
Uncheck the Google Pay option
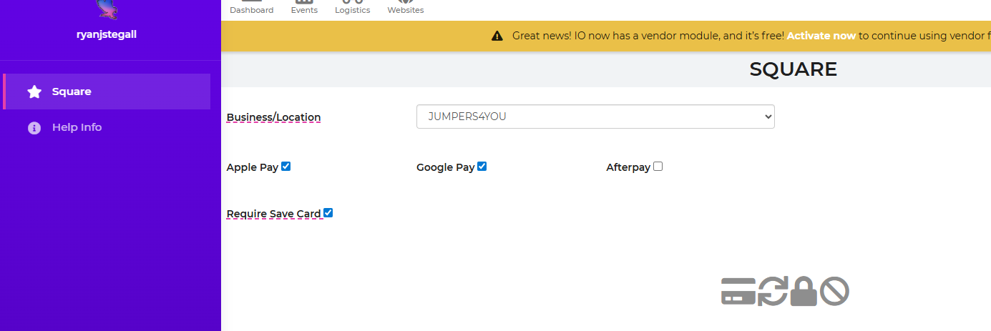(x=482, y=167)
